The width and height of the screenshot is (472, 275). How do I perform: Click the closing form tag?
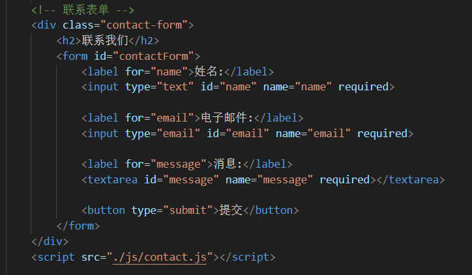(78, 226)
